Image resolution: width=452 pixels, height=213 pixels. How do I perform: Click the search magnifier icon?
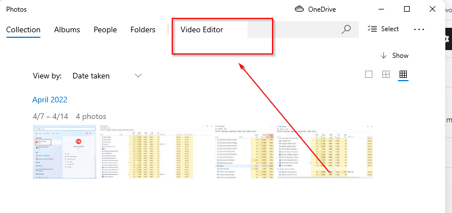point(346,29)
